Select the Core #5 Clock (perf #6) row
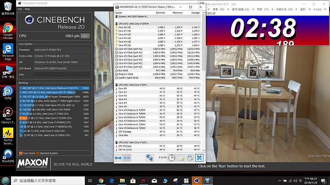The image size is (330, 185). pos(158,67)
